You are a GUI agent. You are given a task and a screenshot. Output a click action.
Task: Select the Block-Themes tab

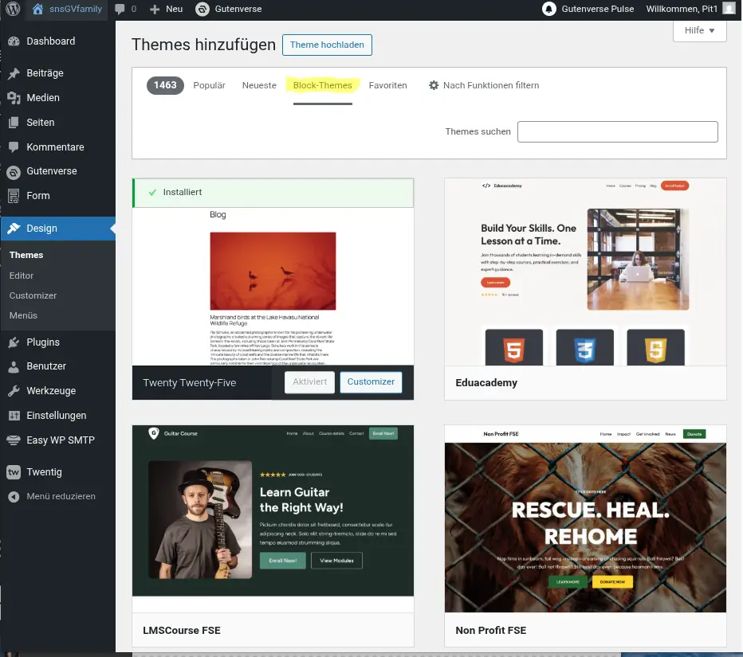point(322,85)
